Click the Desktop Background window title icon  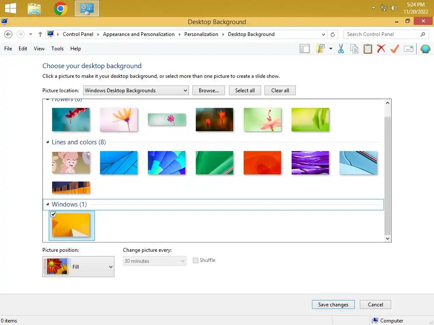click(4, 22)
